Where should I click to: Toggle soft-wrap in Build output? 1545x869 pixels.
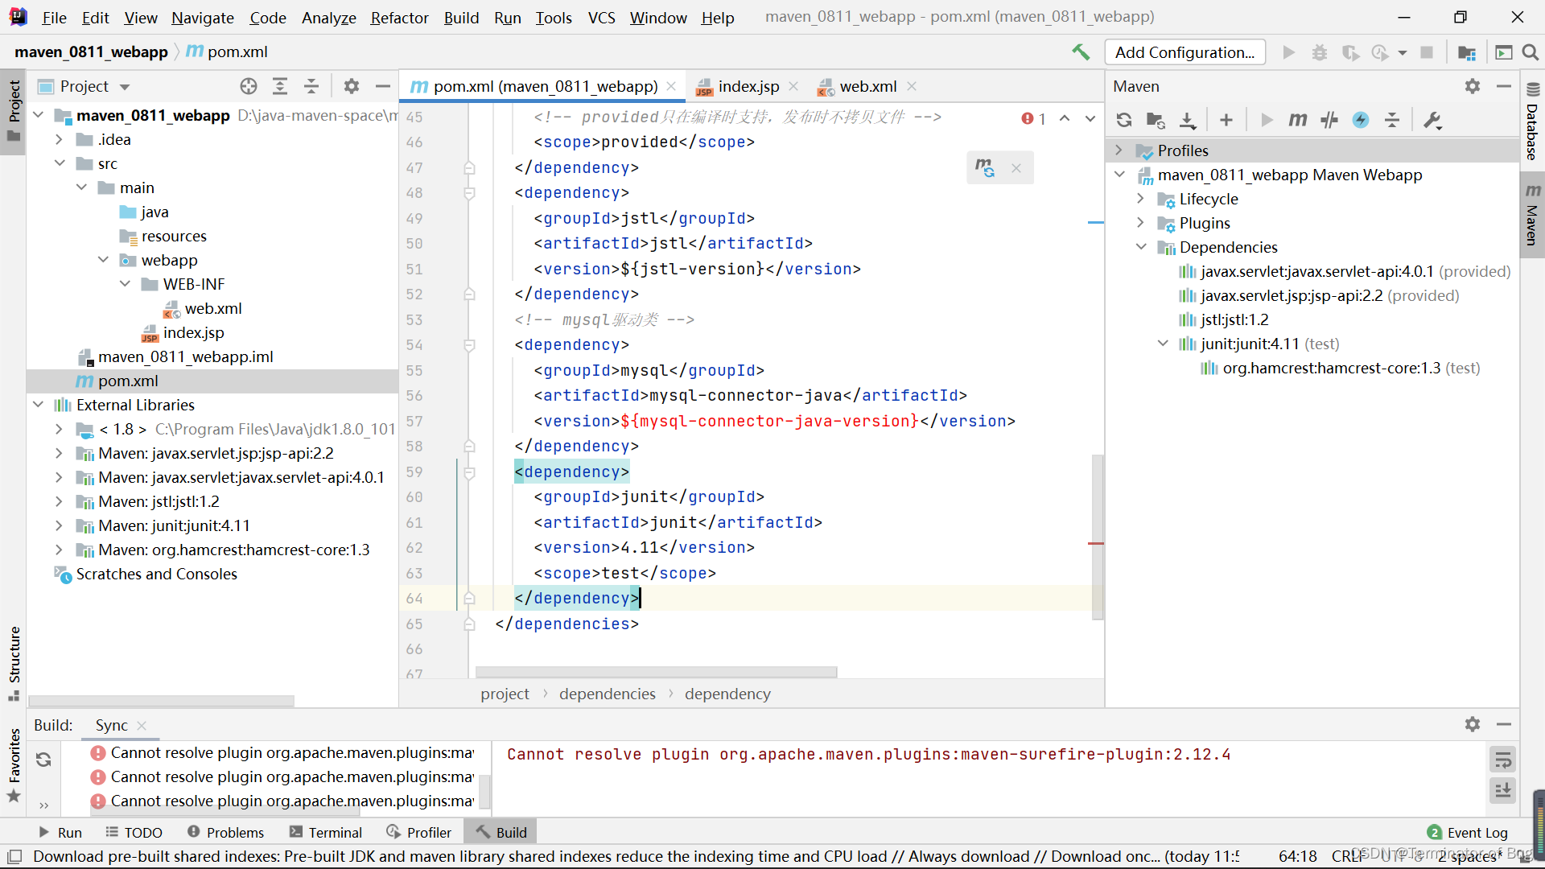click(x=1502, y=760)
